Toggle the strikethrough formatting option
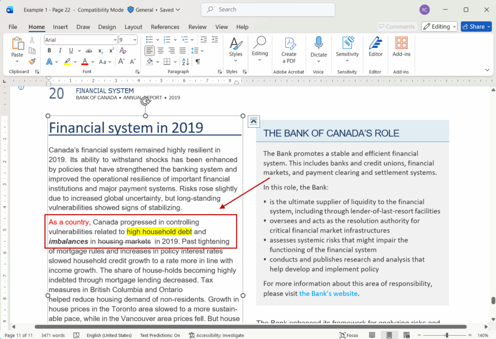Viewport: 496px width, 339px height. tap(89, 50)
